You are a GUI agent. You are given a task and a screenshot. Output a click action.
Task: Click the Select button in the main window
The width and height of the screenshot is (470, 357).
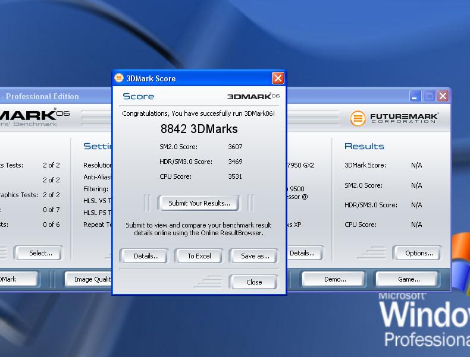[40, 253]
